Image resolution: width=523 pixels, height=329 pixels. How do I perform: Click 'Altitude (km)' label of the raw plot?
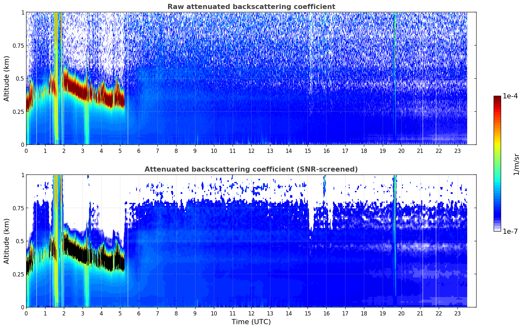point(7,78)
